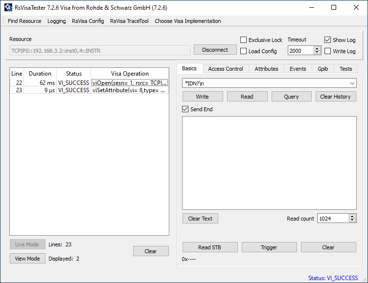This screenshot has width=368, height=283.
Task: Increase Read count with up arrow
Action: click(x=352, y=216)
